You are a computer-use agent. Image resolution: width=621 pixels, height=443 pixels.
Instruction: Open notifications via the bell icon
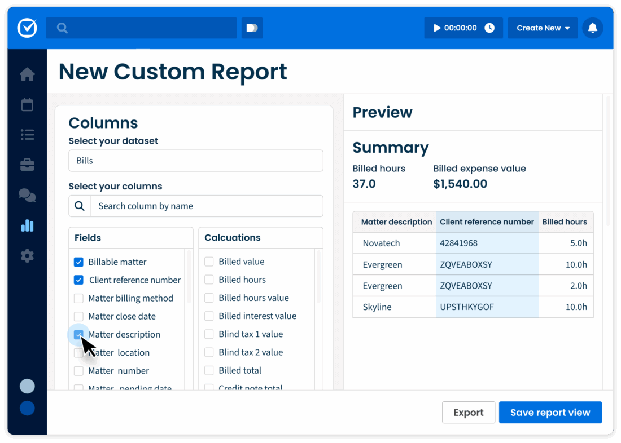592,27
